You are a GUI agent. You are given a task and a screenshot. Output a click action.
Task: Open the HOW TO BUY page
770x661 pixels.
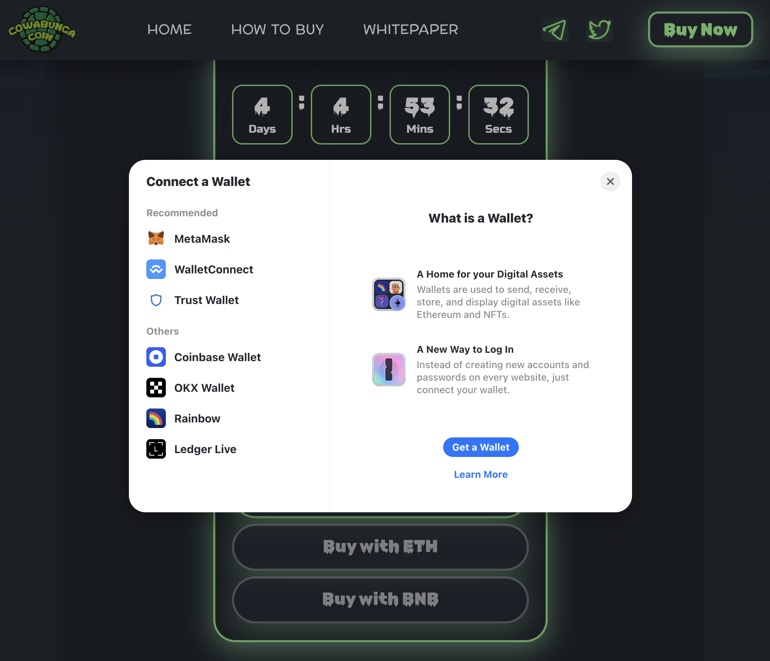point(277,30)
